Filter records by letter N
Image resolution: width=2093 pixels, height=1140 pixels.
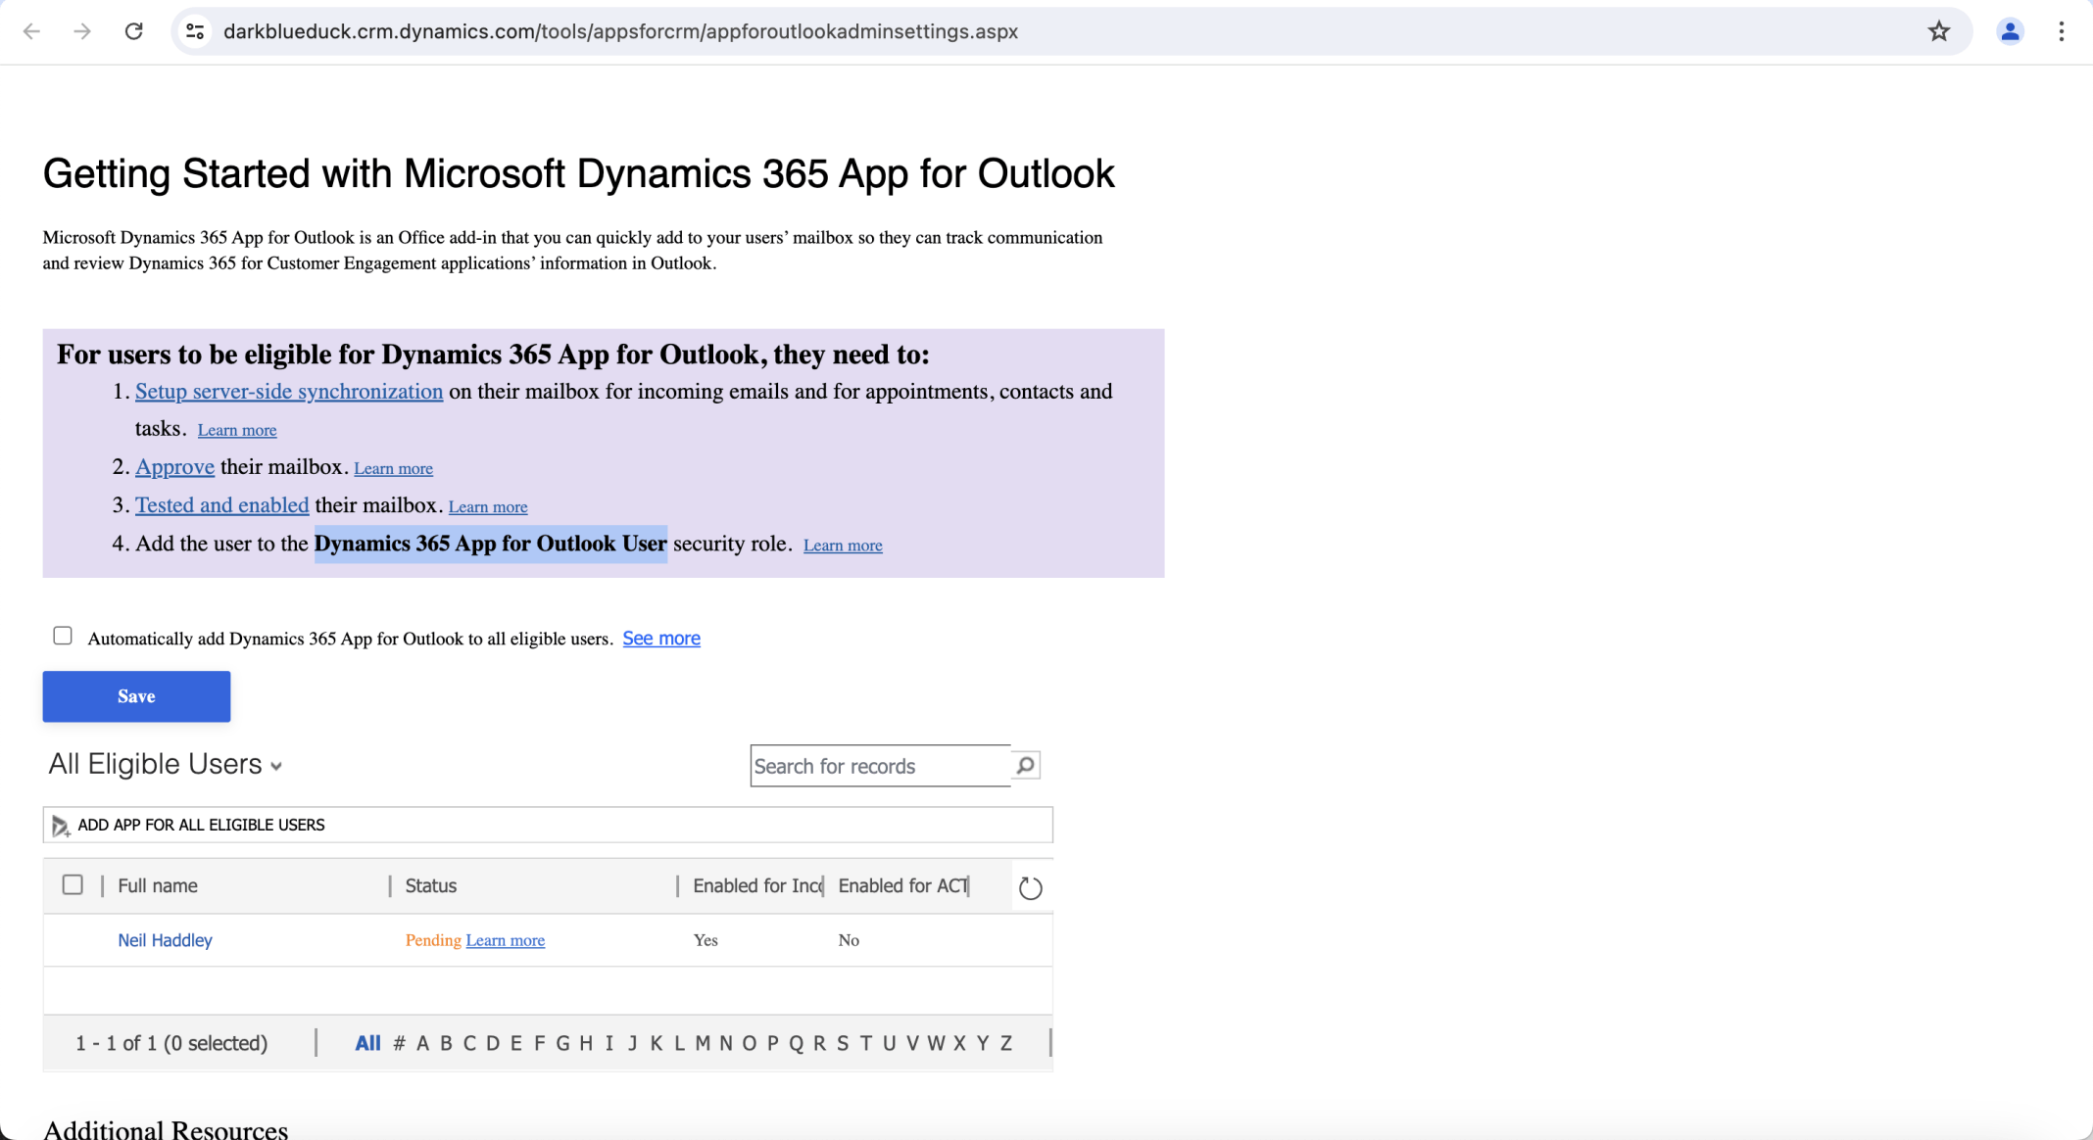pyautogui.click(x=725, y=1043)
